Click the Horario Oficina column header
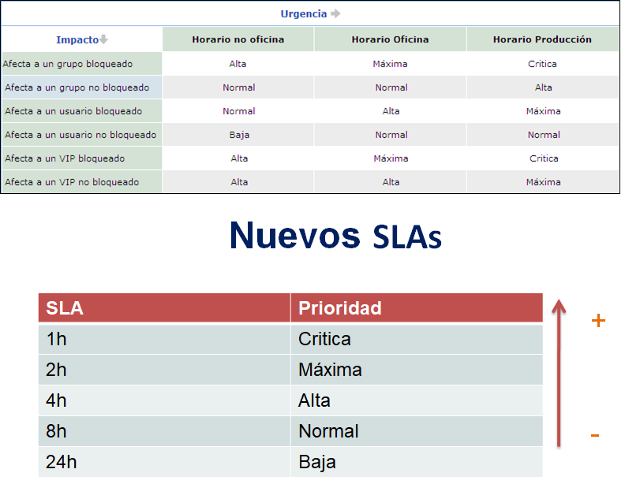 tap(390, 39)
